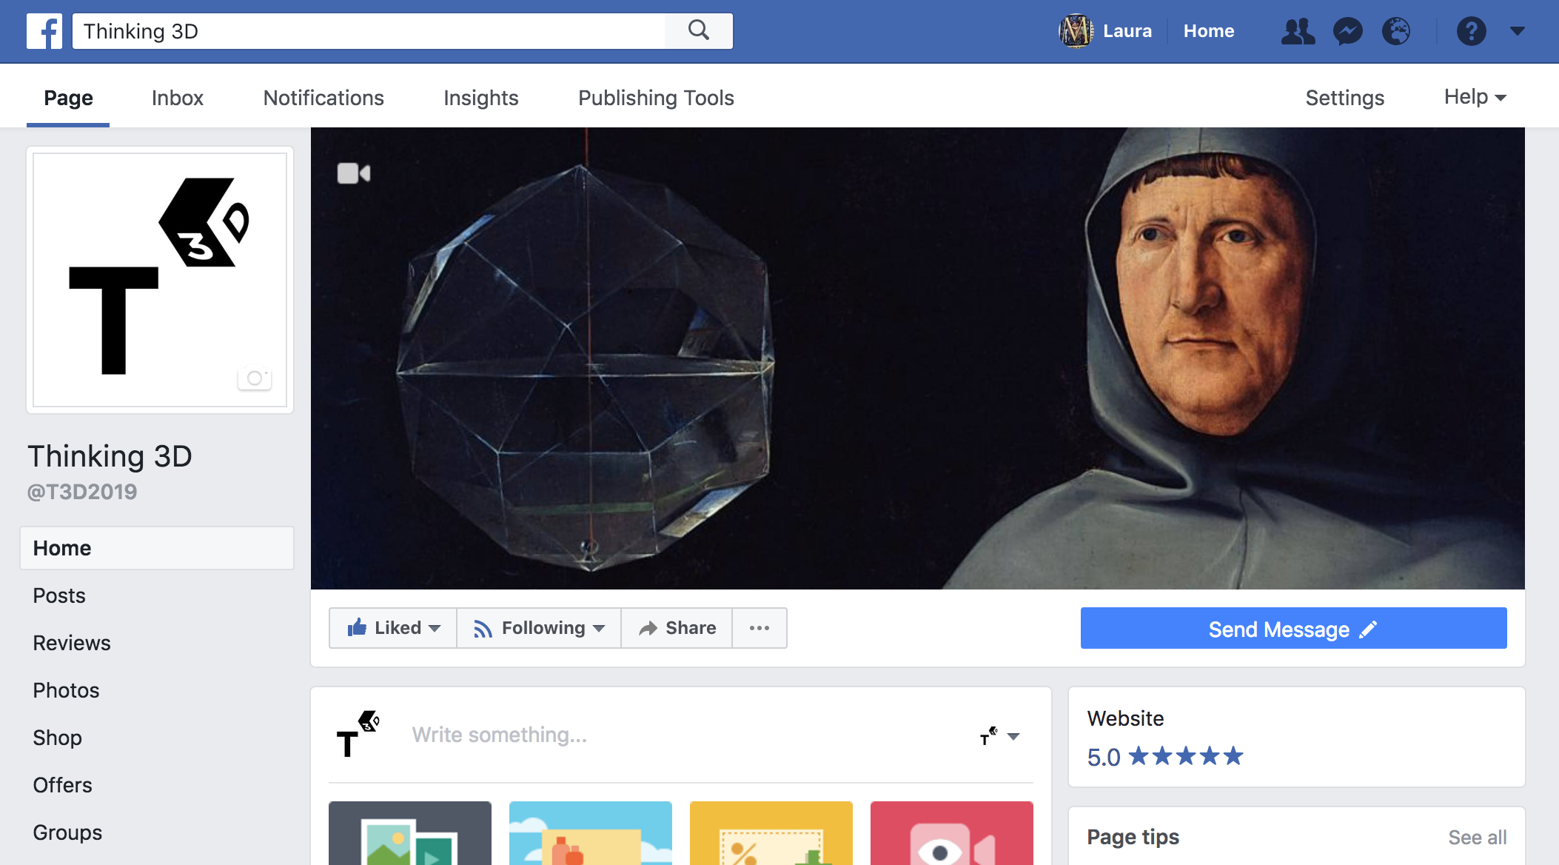Screen dimensions: 1559x865
Task: Open the Messenger icon
Action: point(1347,31)
